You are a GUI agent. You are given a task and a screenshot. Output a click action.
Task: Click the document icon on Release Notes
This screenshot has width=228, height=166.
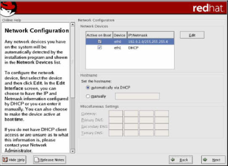pyautogui.click(x=37, y=160)
